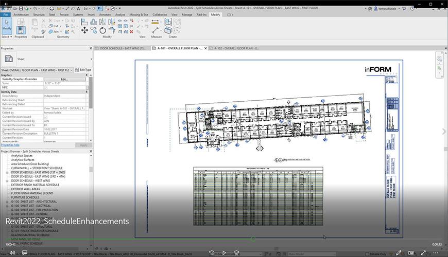The image size is (448, 257).
Task: Close the Project Browser panel
Action: pos(91,152)
